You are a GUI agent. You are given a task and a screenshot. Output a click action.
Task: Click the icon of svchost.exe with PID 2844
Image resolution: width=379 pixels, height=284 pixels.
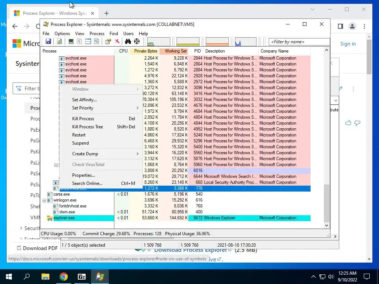pyautogui.click(x=62, y=58)
